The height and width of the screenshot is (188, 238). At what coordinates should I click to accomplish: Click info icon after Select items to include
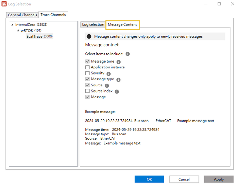(x=128, y=54)
